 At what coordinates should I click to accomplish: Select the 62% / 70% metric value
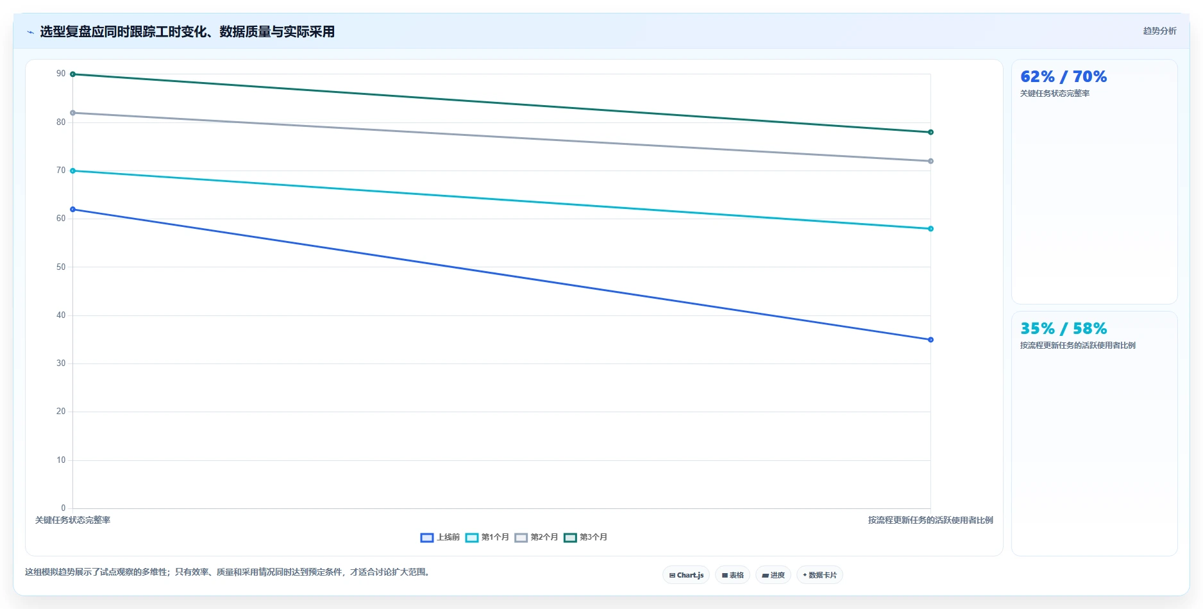(1063, 76)
